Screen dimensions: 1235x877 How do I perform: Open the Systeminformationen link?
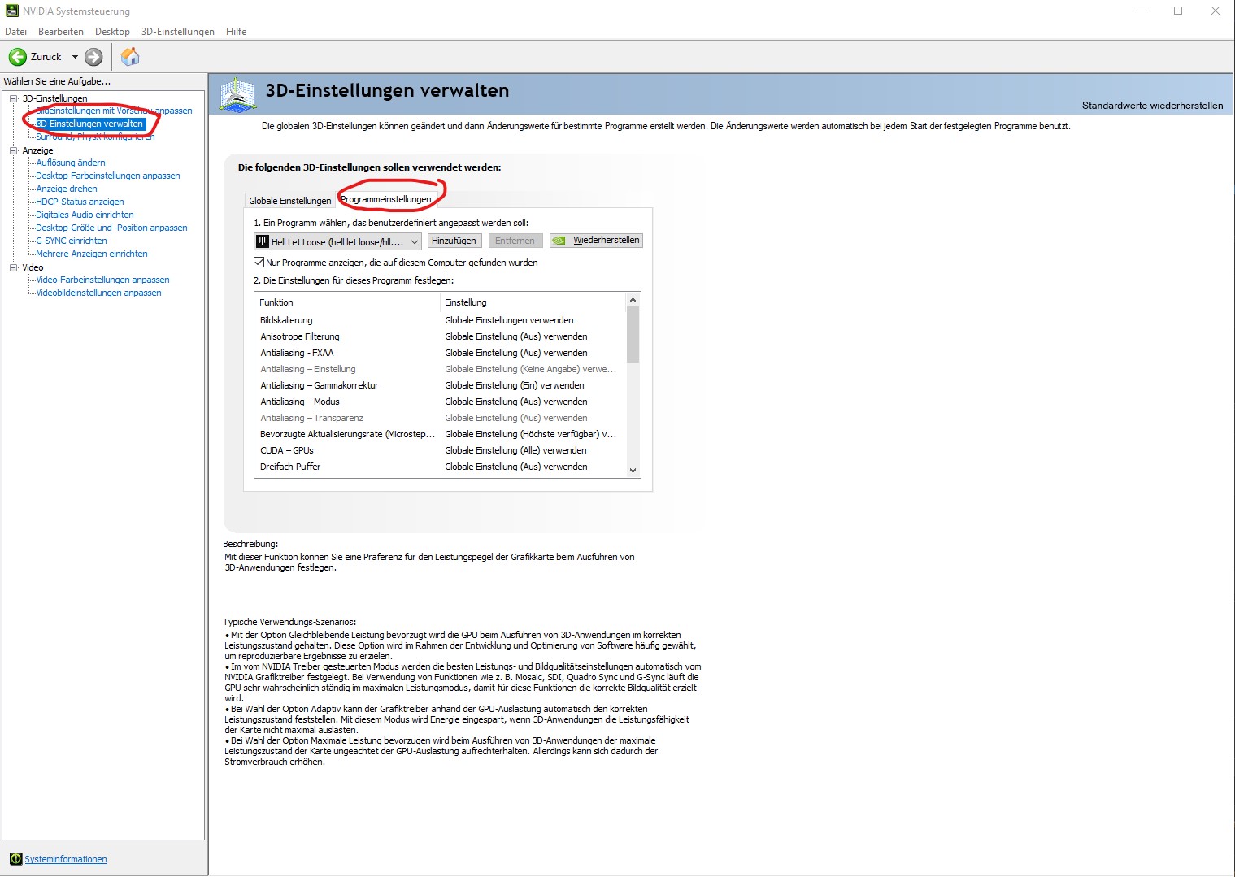click(66, 859)
